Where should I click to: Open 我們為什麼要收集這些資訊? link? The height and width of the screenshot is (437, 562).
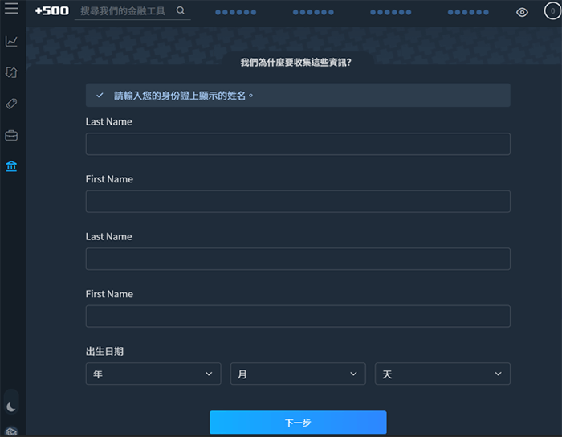pos(295,63)
